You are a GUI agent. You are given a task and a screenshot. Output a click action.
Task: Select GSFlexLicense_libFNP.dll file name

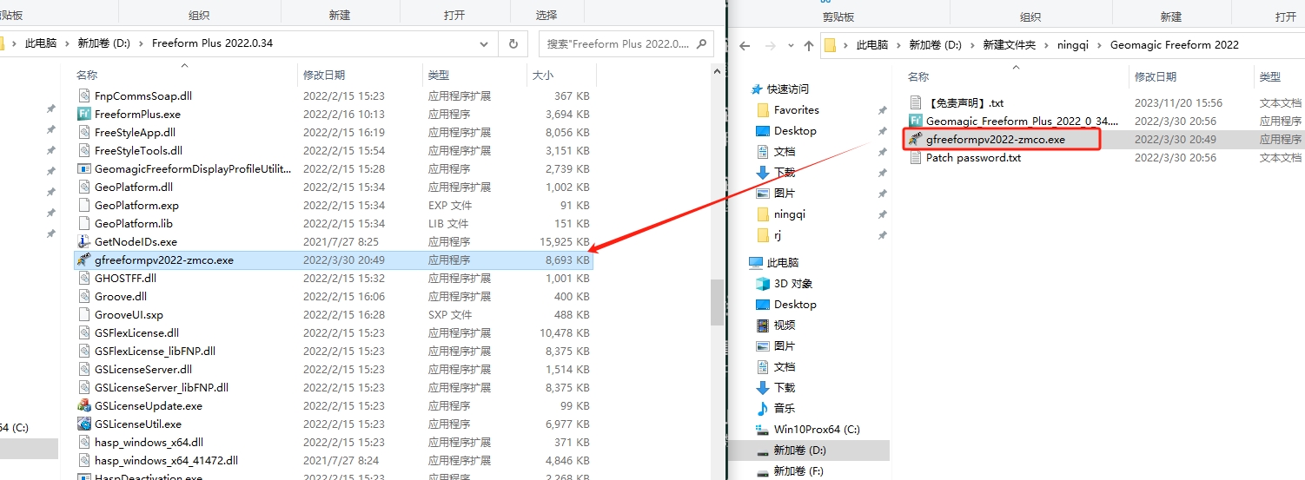pyautogui.click(x=155, y=351)
